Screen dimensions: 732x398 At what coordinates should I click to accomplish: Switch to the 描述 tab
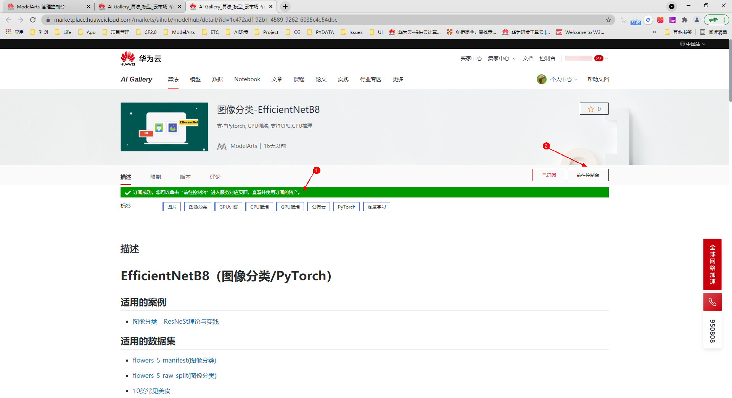pos(126,177)
